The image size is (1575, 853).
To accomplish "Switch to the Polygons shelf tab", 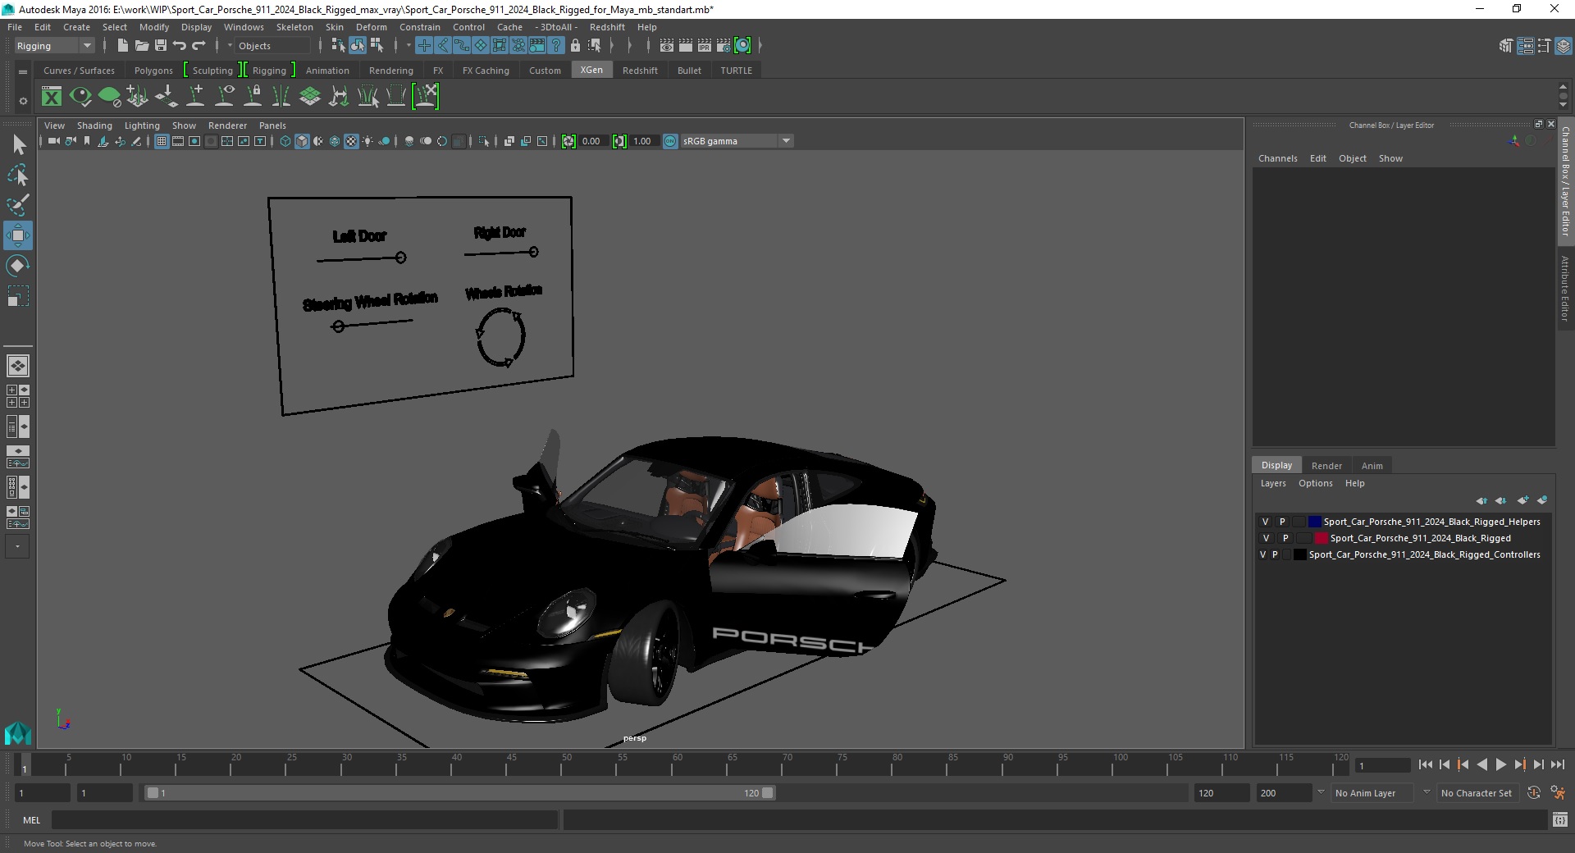I will 153,71.
